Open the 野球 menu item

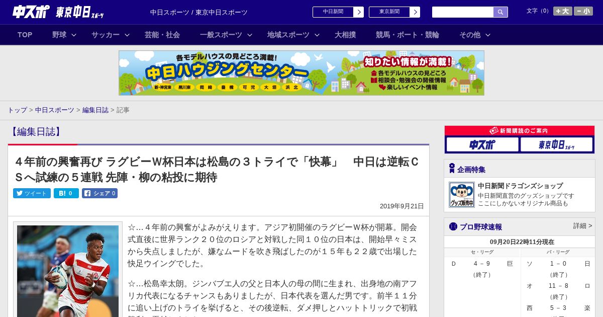tap(59, 35)
